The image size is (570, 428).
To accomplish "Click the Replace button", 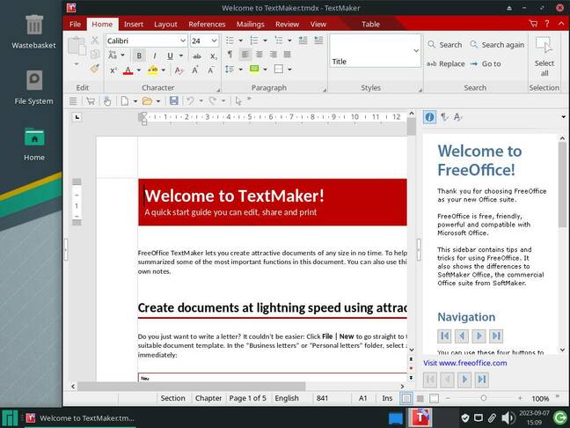I will [446, 63].
